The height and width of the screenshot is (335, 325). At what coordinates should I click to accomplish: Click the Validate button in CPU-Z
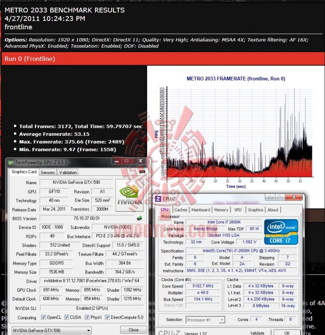coord(257,333)
